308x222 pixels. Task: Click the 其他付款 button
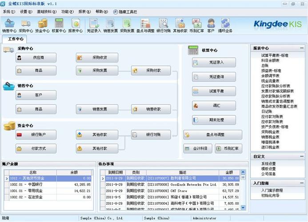coord(97,149)
